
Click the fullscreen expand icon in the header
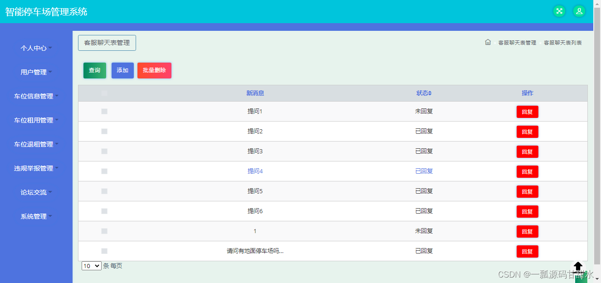click(x=559, y=11)
